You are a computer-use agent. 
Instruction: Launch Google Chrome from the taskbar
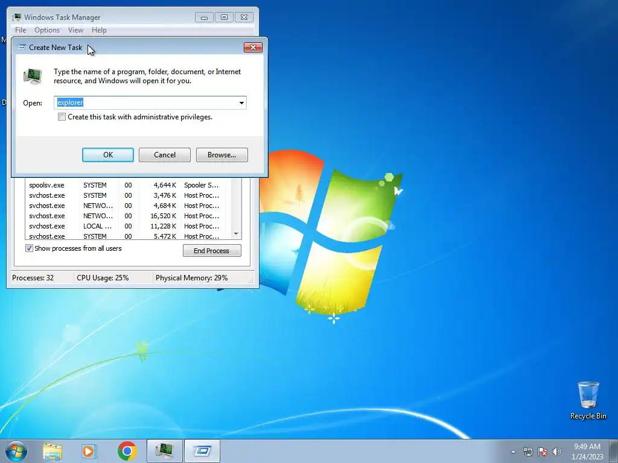pos(127,451)
